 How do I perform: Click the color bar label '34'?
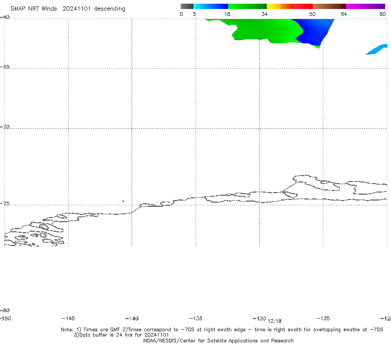[x=265, y=14]
